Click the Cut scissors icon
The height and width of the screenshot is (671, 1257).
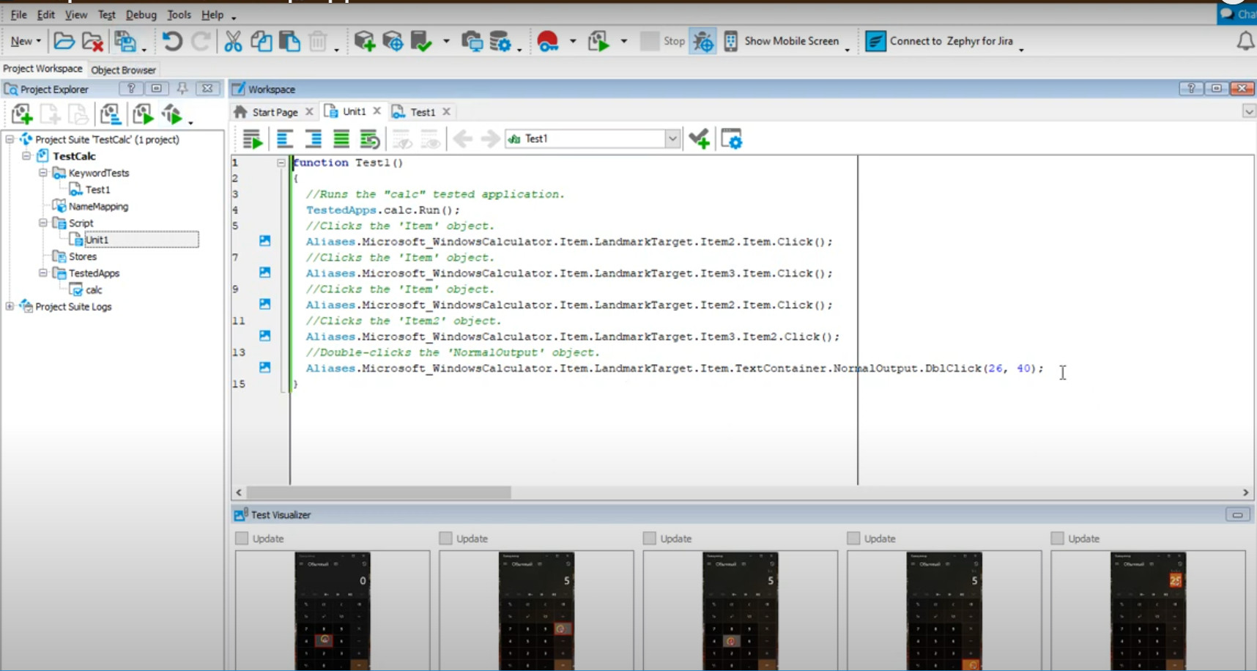click(x=233, y=42)
